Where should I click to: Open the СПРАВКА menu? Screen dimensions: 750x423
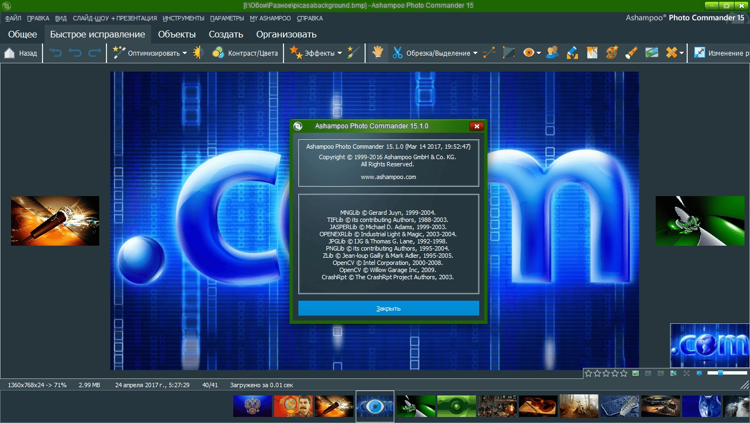pos(310,18)
